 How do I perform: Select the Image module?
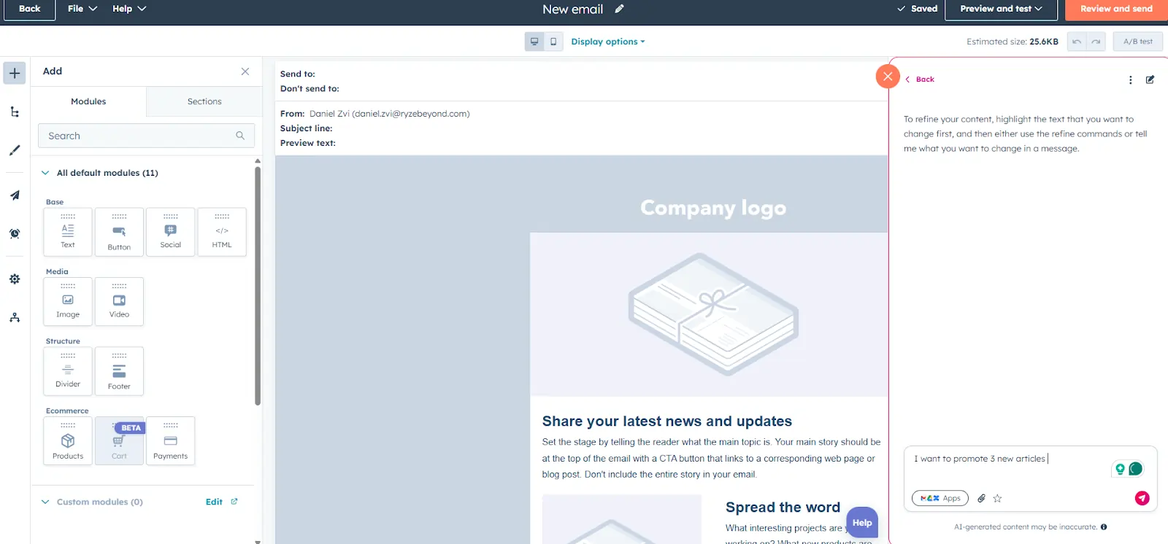pos(68,301)
